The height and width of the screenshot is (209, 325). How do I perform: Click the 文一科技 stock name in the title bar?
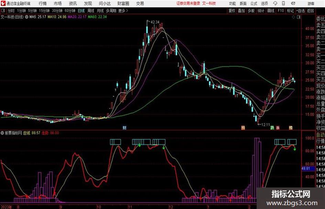(209, 3)
